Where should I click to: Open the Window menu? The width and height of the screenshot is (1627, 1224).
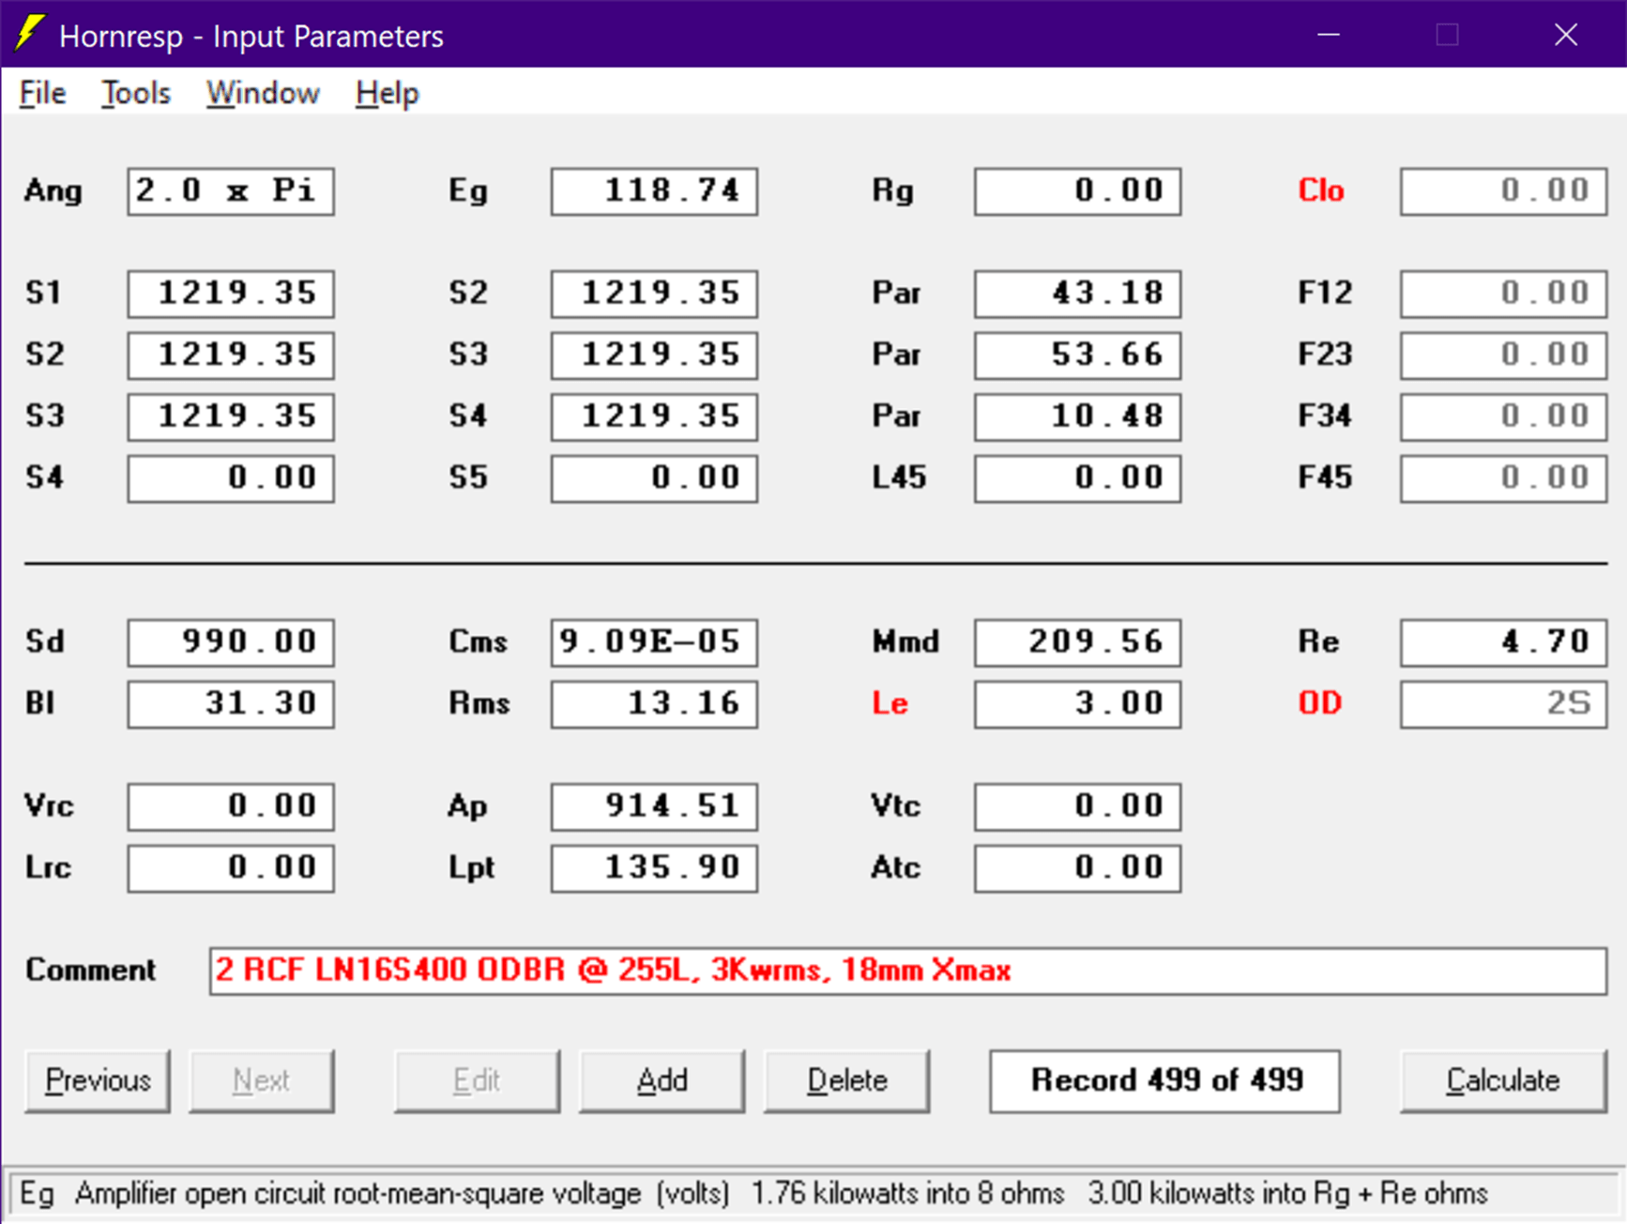point(263,93)
